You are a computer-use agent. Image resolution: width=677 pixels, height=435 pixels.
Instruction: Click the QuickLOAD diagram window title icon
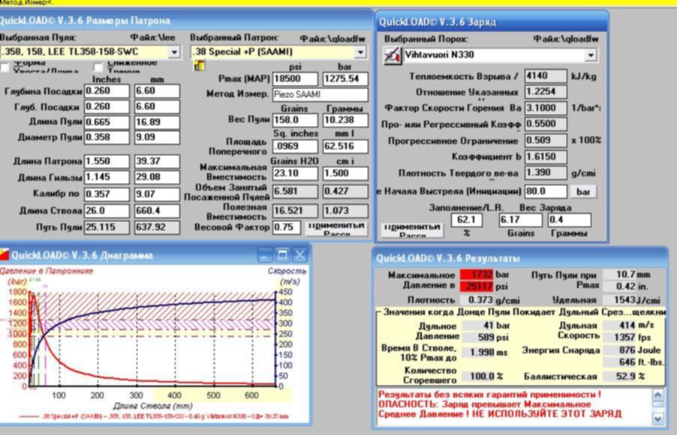click(5, 255)
